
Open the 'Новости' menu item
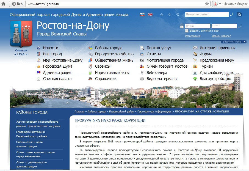pyautogui.click(x=51, y=48)
